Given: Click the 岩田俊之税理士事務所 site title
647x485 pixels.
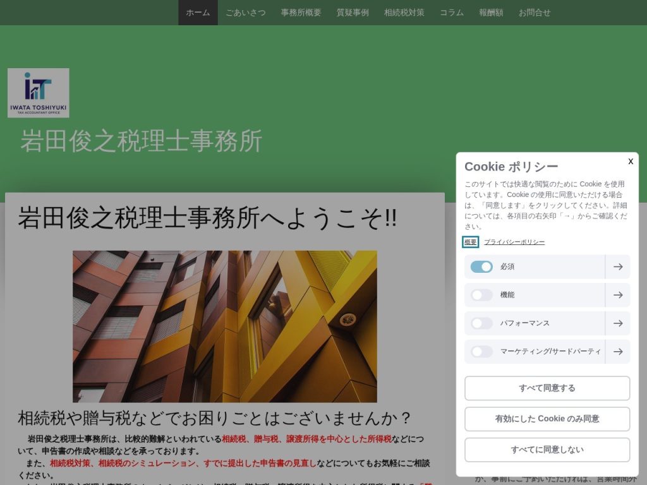Looking at the screenshot, I should [141, 141].
